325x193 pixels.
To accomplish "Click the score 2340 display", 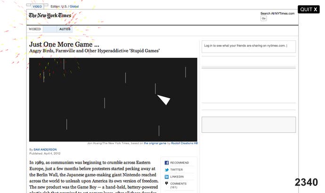I will click(306, 182).
